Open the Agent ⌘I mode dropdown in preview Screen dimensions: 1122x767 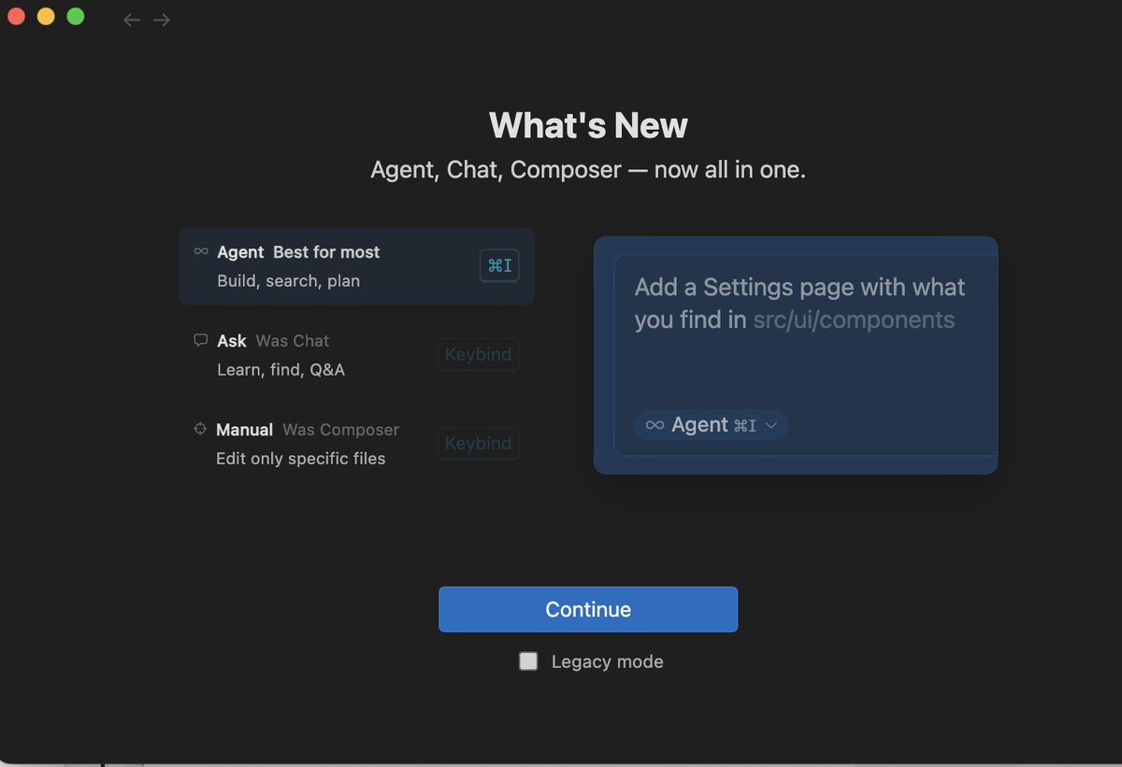712,425
